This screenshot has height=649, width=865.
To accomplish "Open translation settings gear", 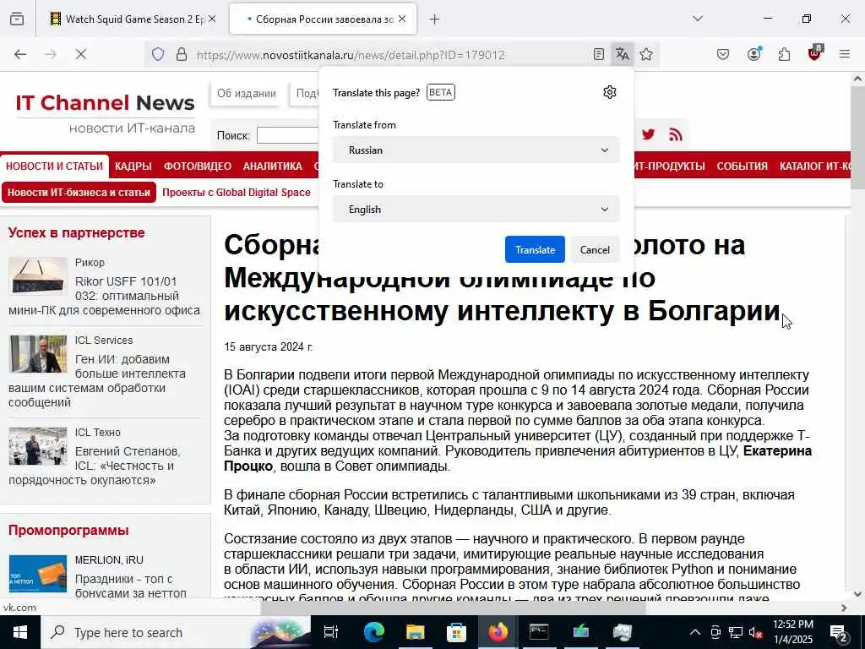I will click(610, 92).
